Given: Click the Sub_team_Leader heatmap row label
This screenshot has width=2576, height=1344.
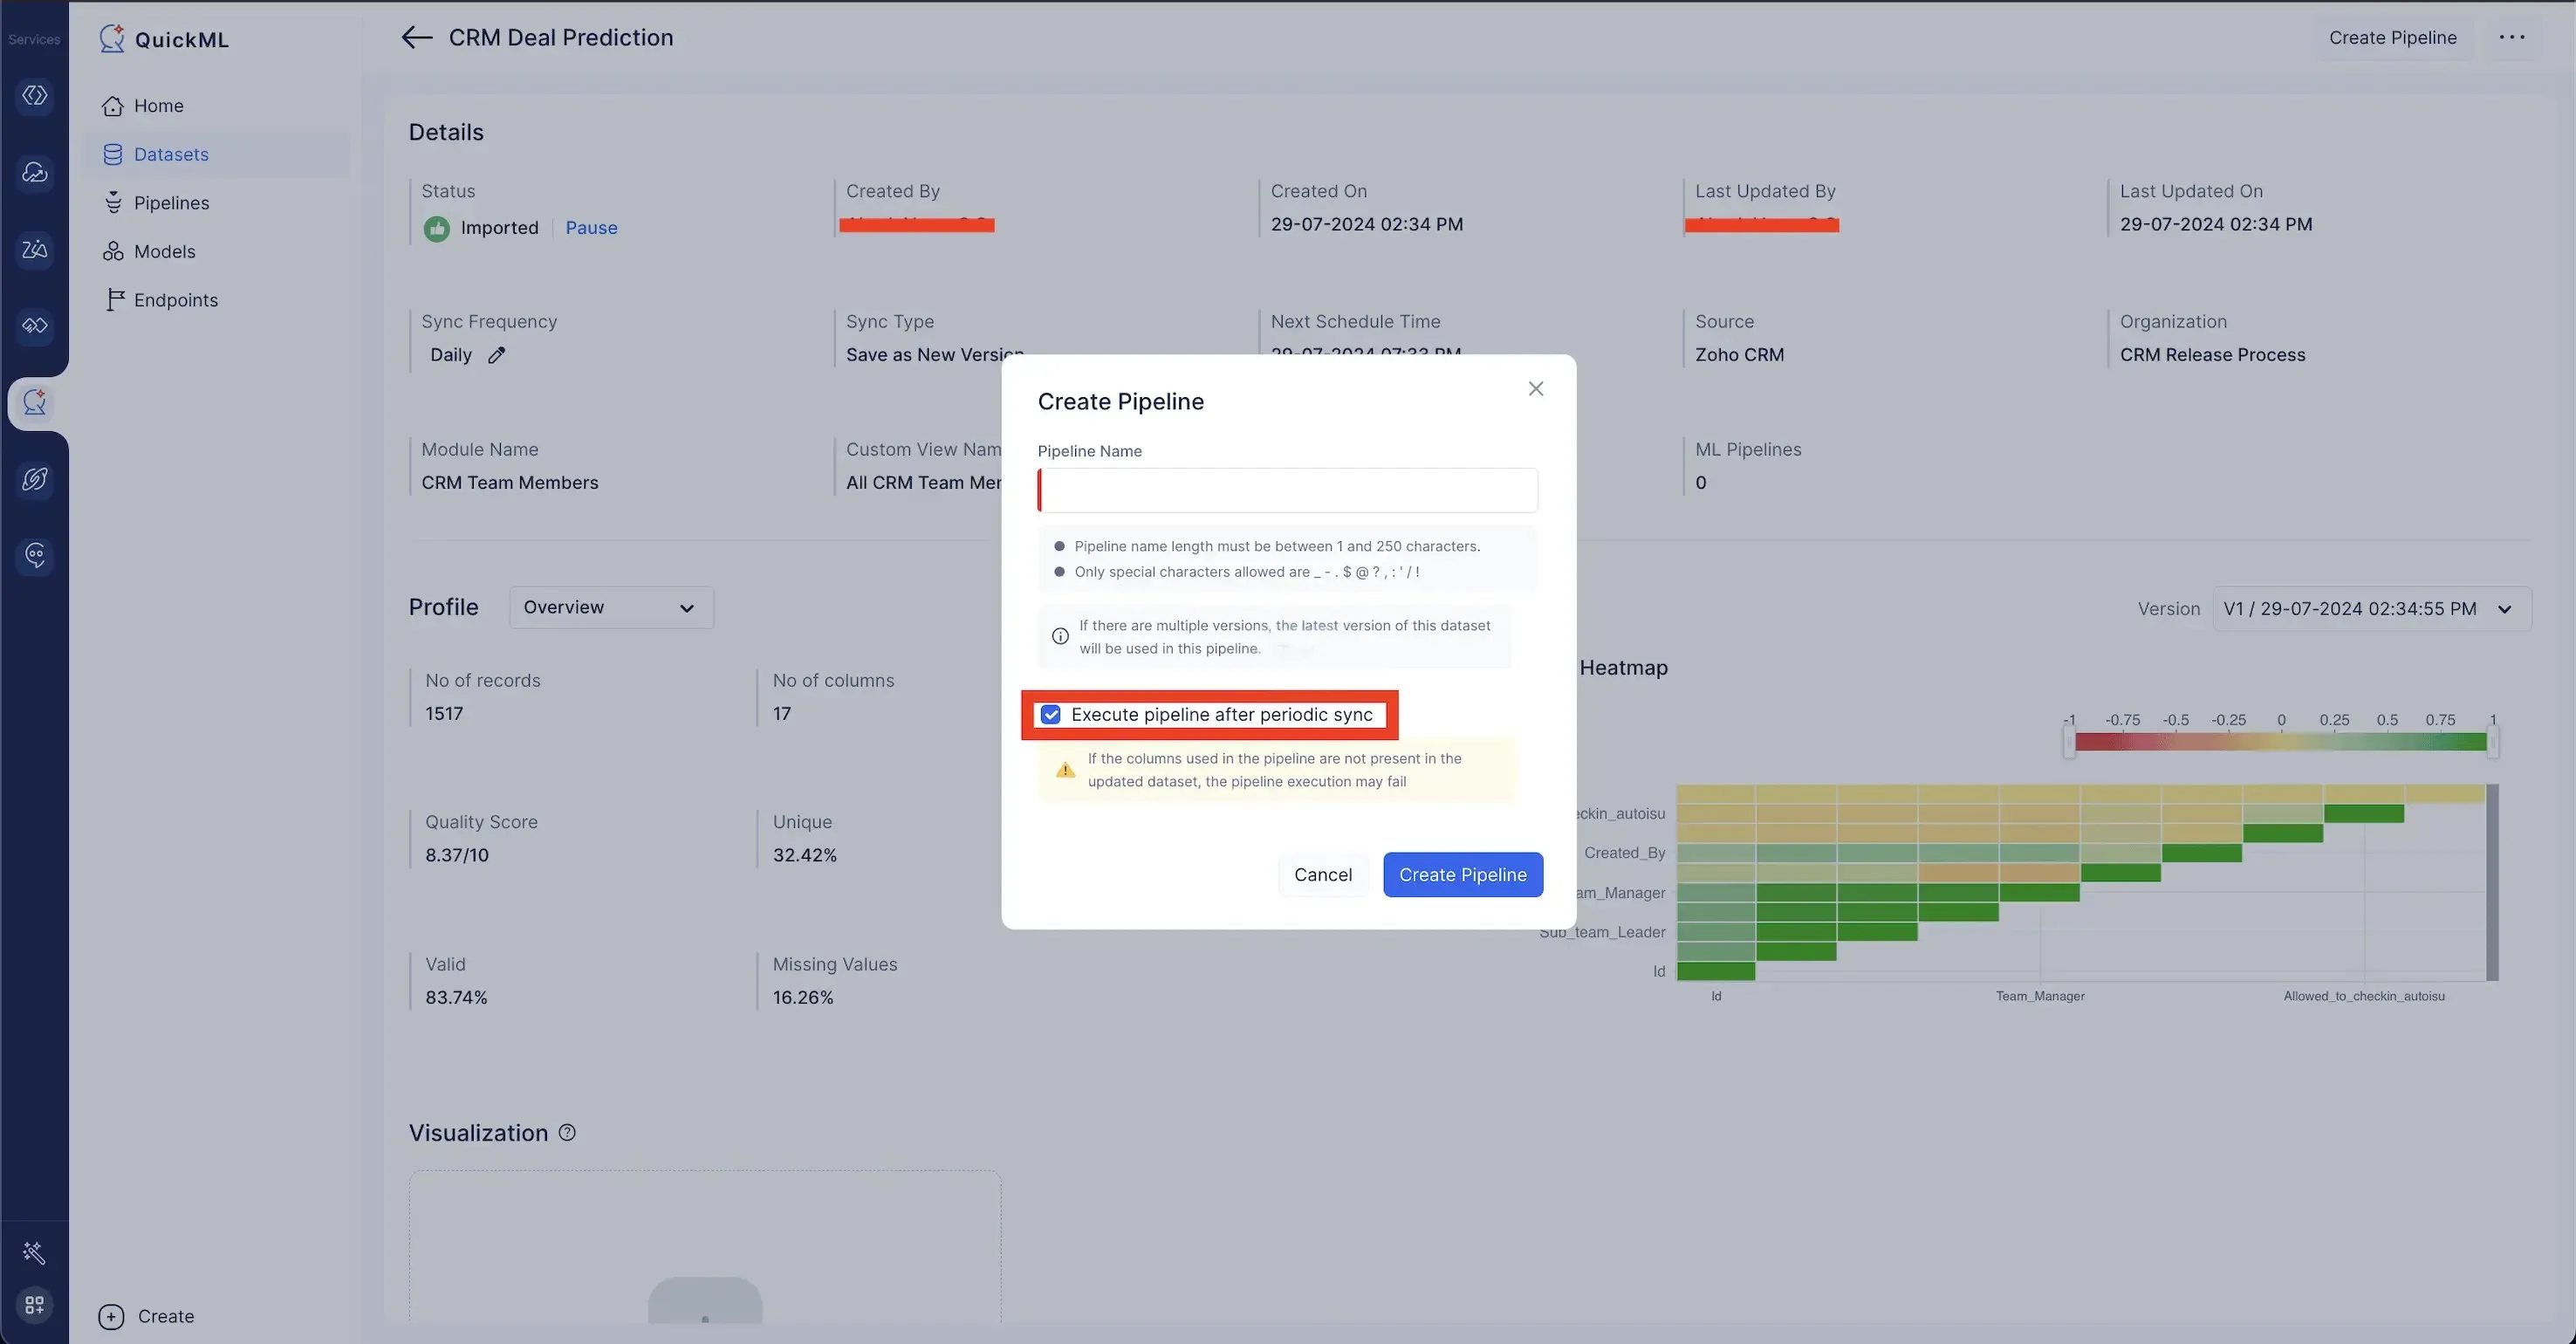Looking at the screenshot, I should pyautogui.click(x=1602, y=932).
